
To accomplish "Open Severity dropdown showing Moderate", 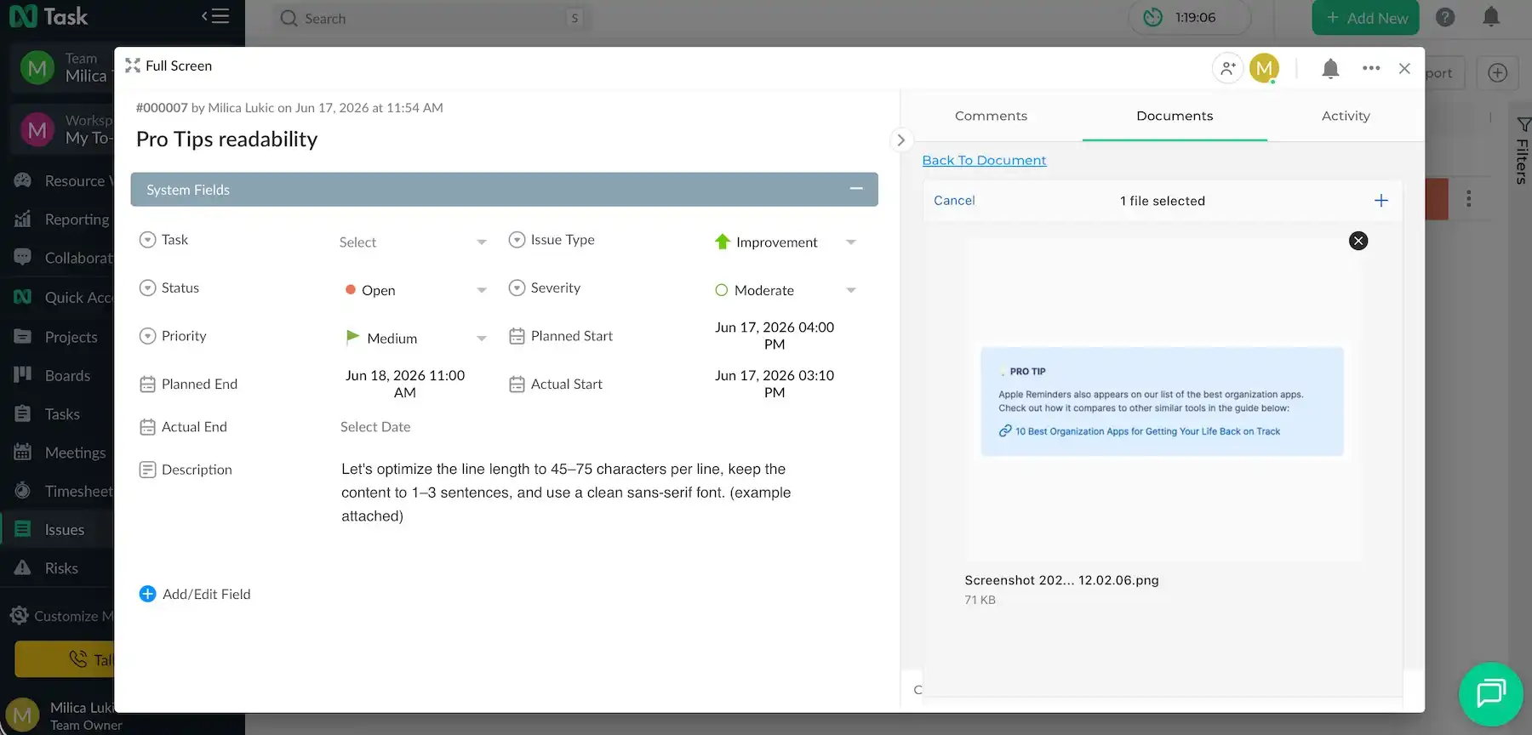I will (x=784, y=290).
